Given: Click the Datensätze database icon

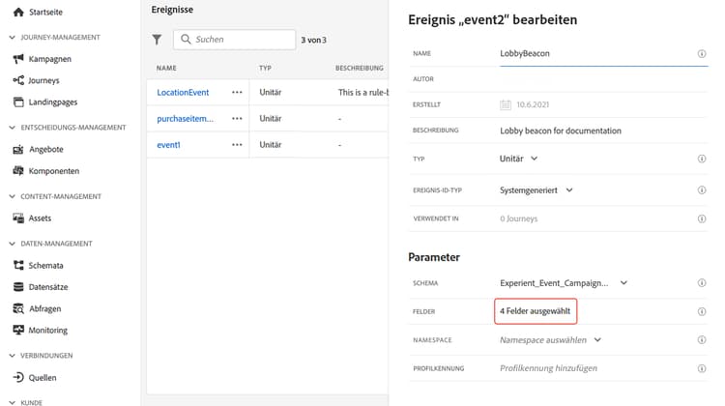Looking at the screenshot, I should (x=18, y=287).
